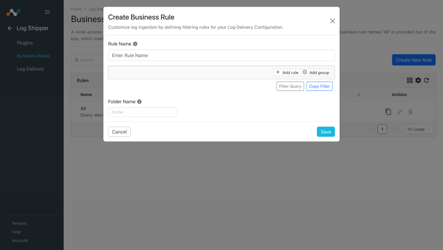This screenshot has height=250, width=443.
Task: Show the Folder Name info tooltip icon
Action: click(139, 102)
